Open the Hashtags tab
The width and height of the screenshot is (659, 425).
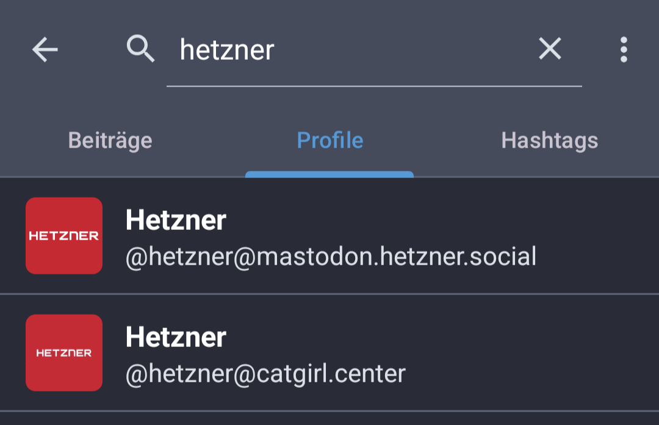click(550, 140)
